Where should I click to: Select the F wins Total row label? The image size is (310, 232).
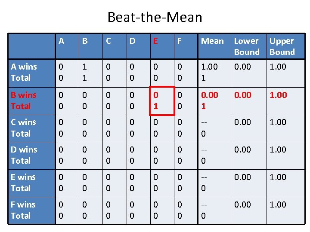[31, 210]
